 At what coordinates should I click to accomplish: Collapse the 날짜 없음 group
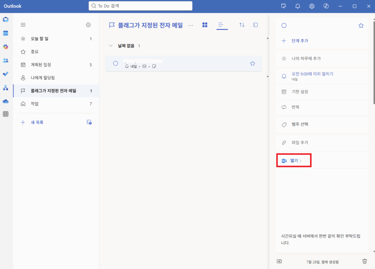pos(111,46)
